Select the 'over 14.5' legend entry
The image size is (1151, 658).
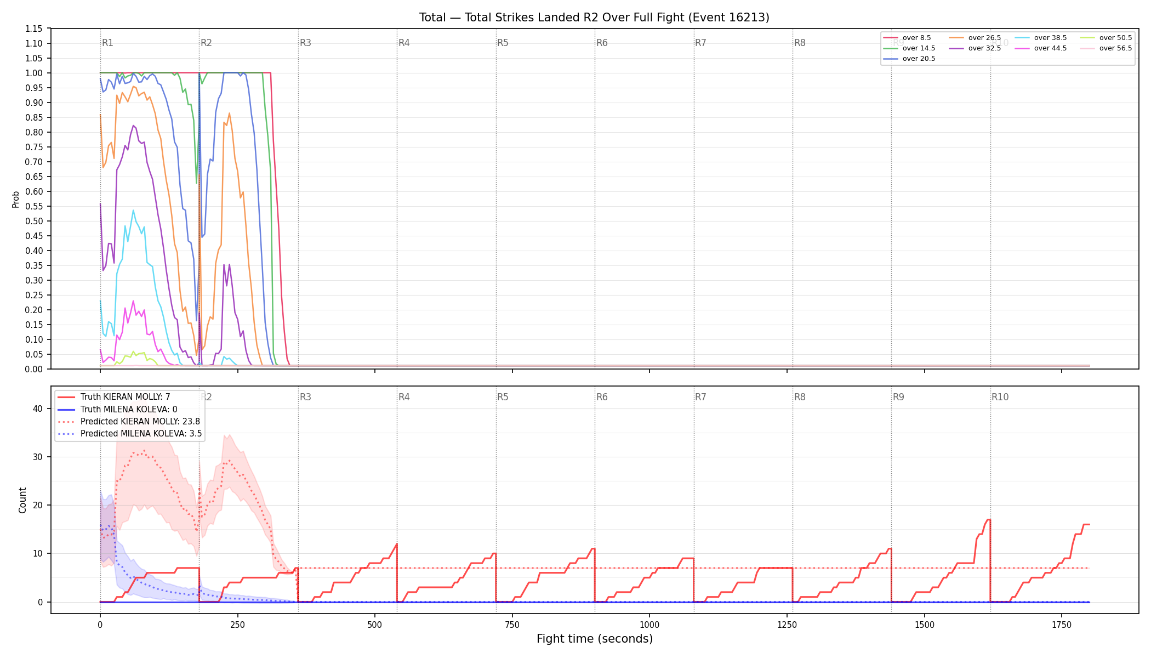point(910,48)
